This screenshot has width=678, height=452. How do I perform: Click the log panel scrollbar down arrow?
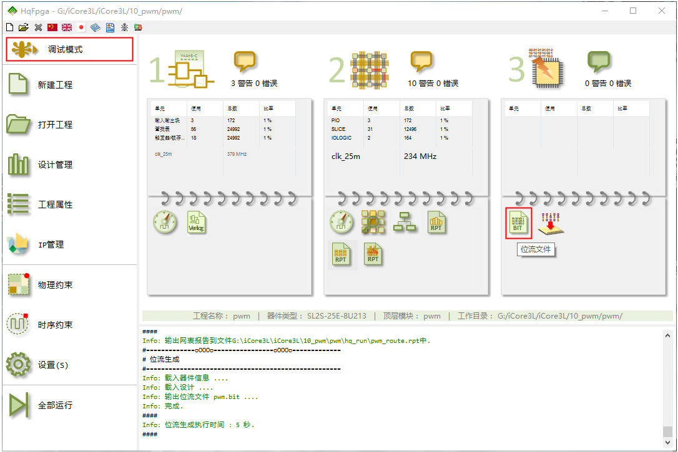[x=668, y=443]
